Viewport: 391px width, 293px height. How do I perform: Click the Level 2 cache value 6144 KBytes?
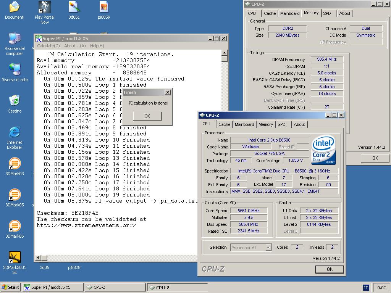click(x=319, y=224)
